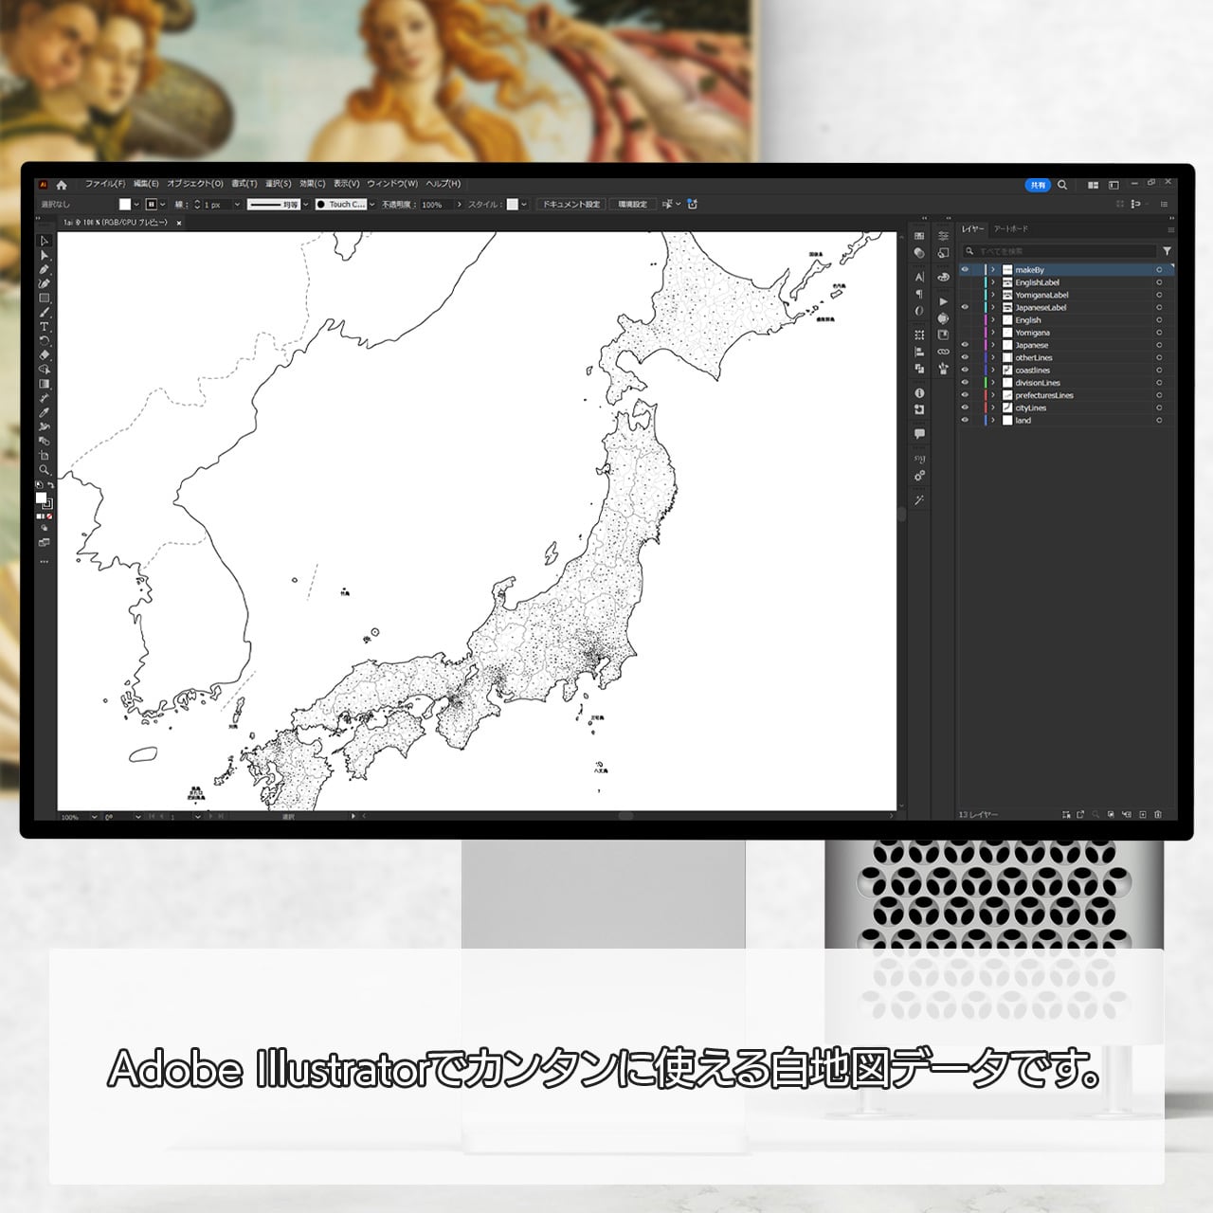Switch to the アートボード tab
The image size is (1213, 1213).
(x=1010, y=229)
